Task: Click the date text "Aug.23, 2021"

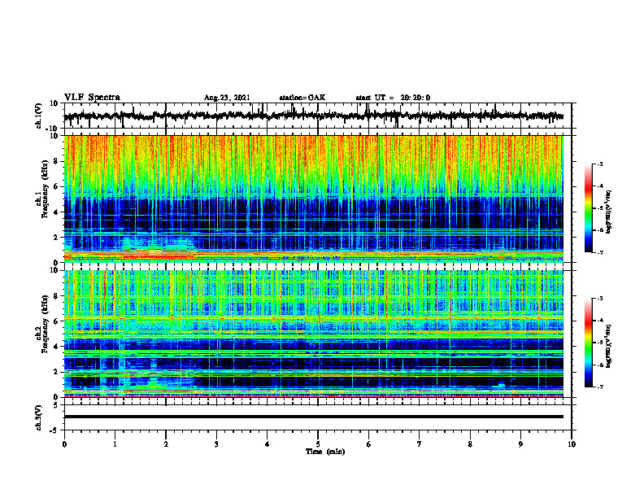Action: click(227, 98)
